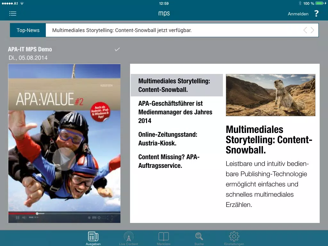Tap the Bluetooth icon in status bar

[300, 3]
